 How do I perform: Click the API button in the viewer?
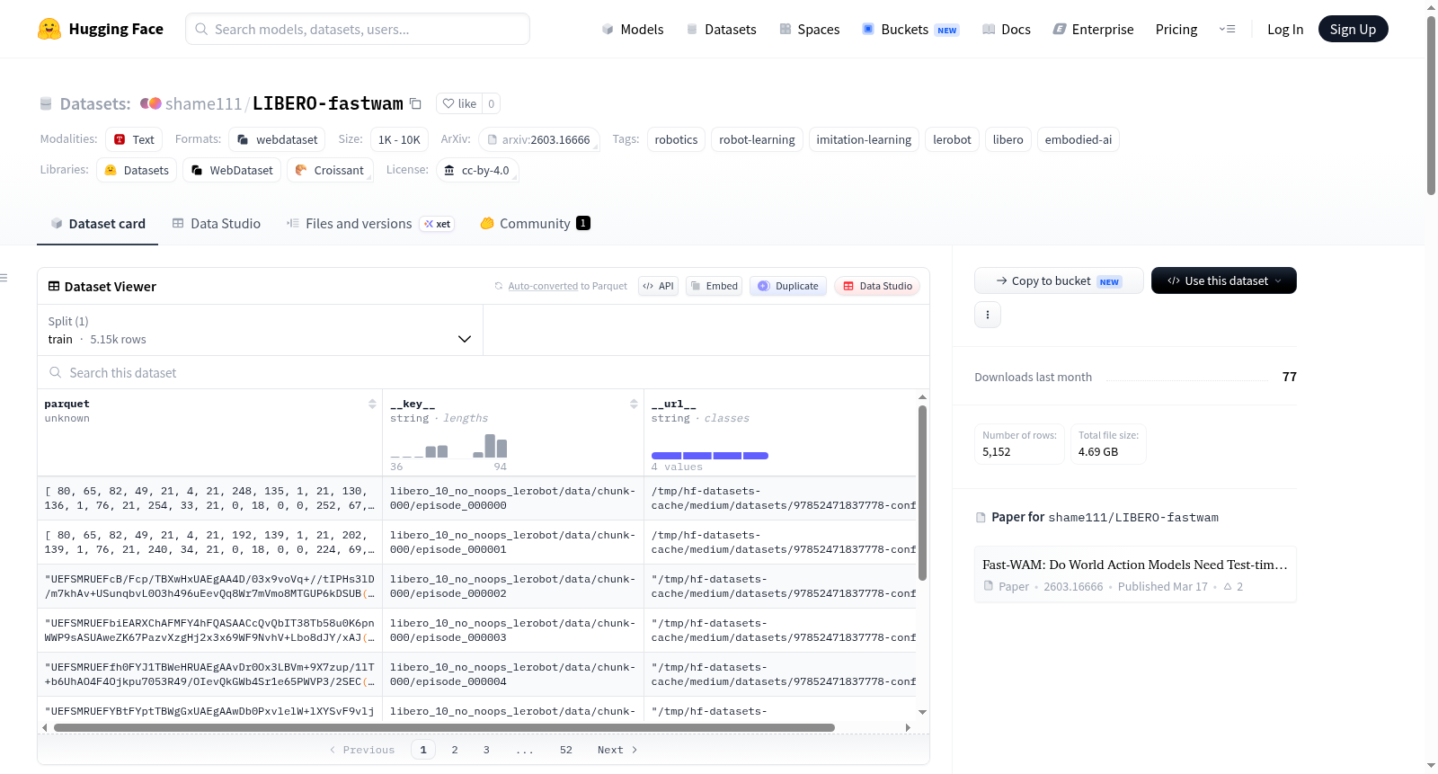pos(658,286)
